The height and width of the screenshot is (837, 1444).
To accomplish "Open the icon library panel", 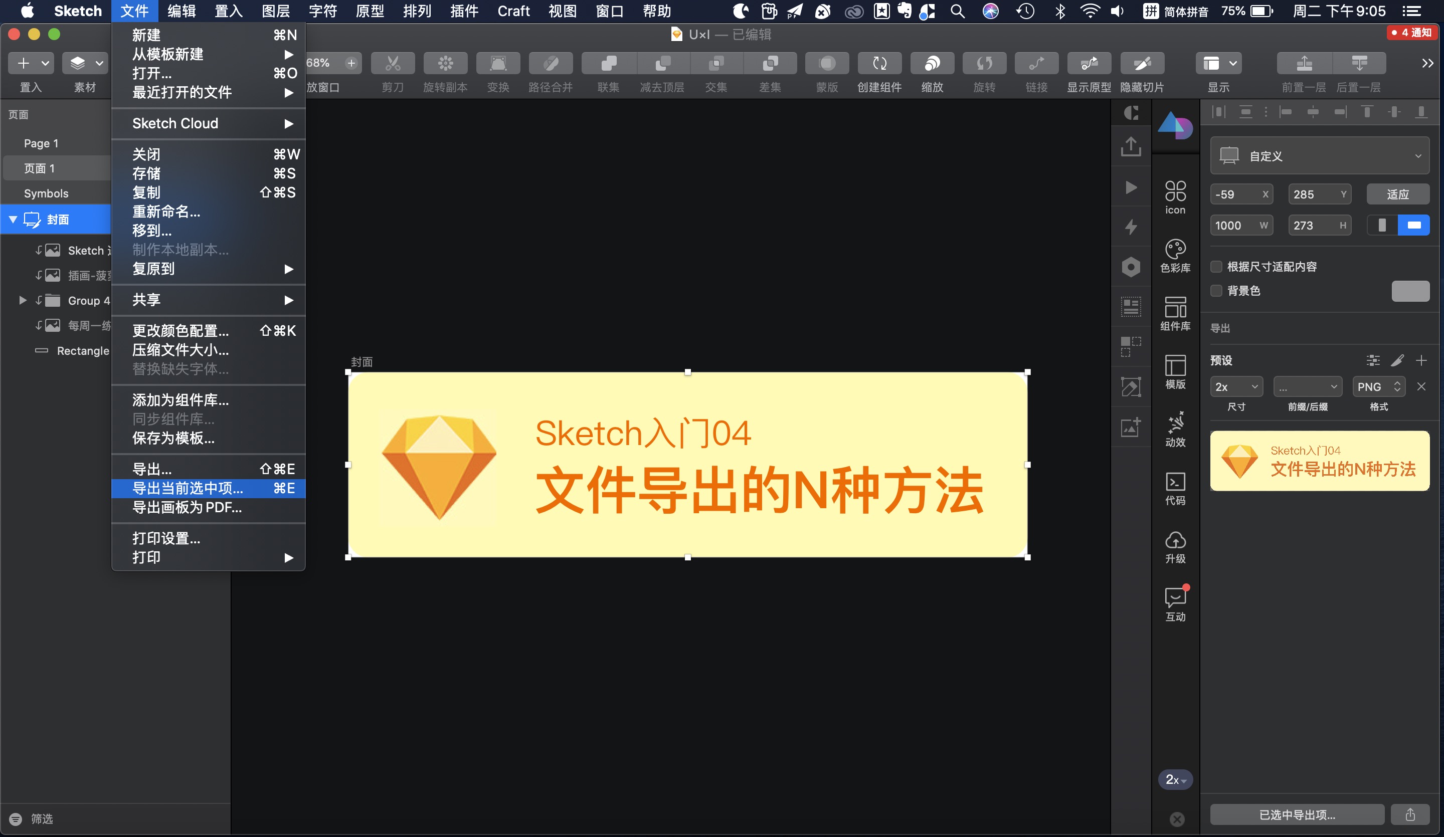I will coord(1175,197).
